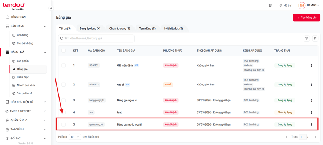Click the Sản phẩm box icon
Screen dimensions: 323x145
(x=14, y=61)
